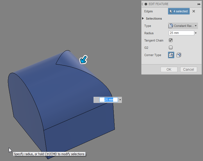Expand the Selections section
203x161 pixels.
point(143,19)
